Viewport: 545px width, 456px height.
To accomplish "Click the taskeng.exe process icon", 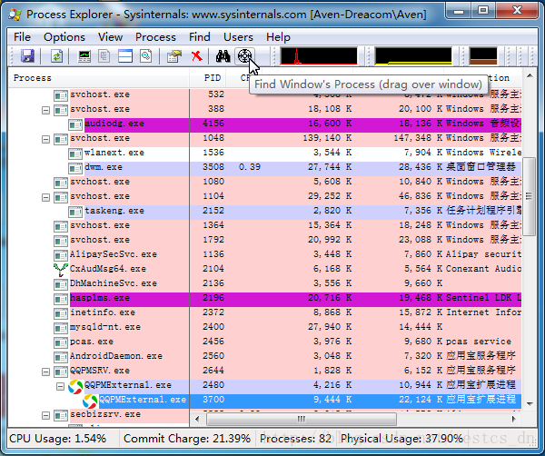I will [x=75, y=212].
